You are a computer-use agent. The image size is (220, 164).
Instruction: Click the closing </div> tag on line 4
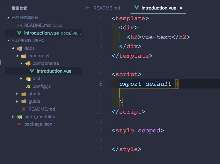(x=130, y=46)
